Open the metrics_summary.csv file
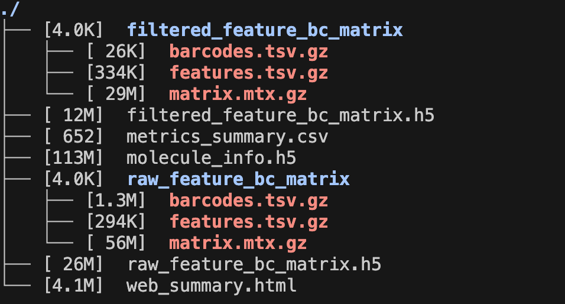The image size is (565, 304). (227, 137)
